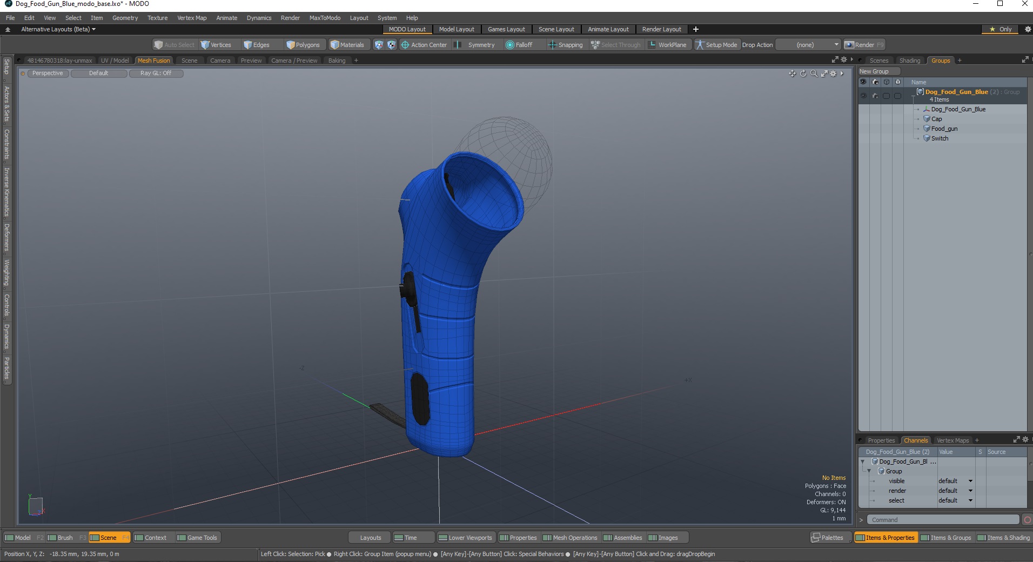The height and width of the screenshot is (562, 1033).
Task: Click the viewport rotate icon
Action: (x=803, y=73)
